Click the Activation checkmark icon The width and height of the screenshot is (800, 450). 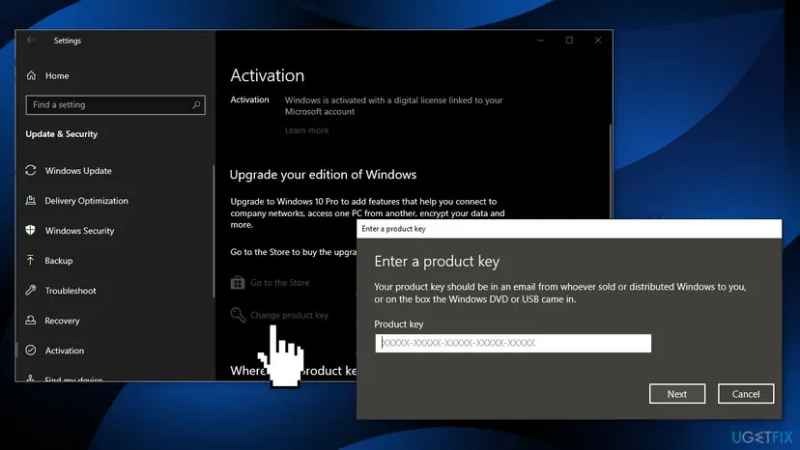pos(31,350)
